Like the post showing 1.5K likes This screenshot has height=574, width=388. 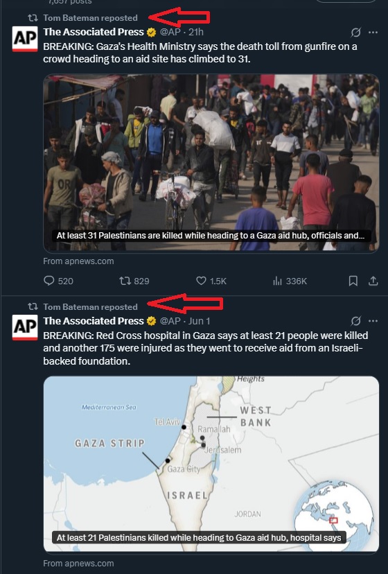[x=211, y=281]
